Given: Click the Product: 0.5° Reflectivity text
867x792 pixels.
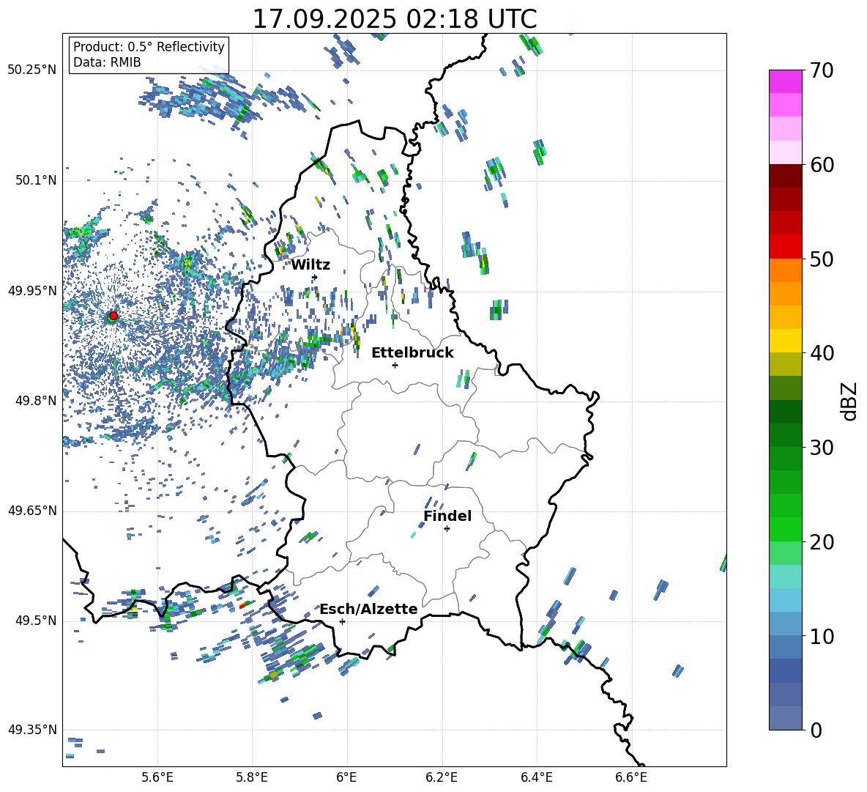Looking at the screenshot, I should 149,47.
